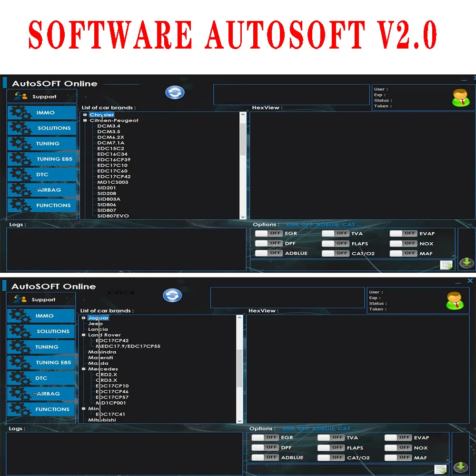This screenshot has width=476, height=476.
Task: Click the TUNING E85 gear icon in the lower window
Action: pos(20,362)
